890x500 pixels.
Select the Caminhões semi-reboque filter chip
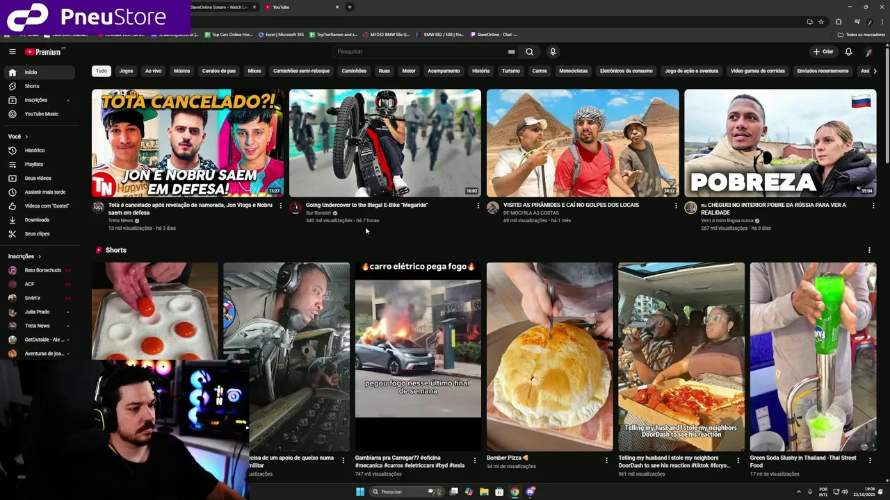point(301,71)
